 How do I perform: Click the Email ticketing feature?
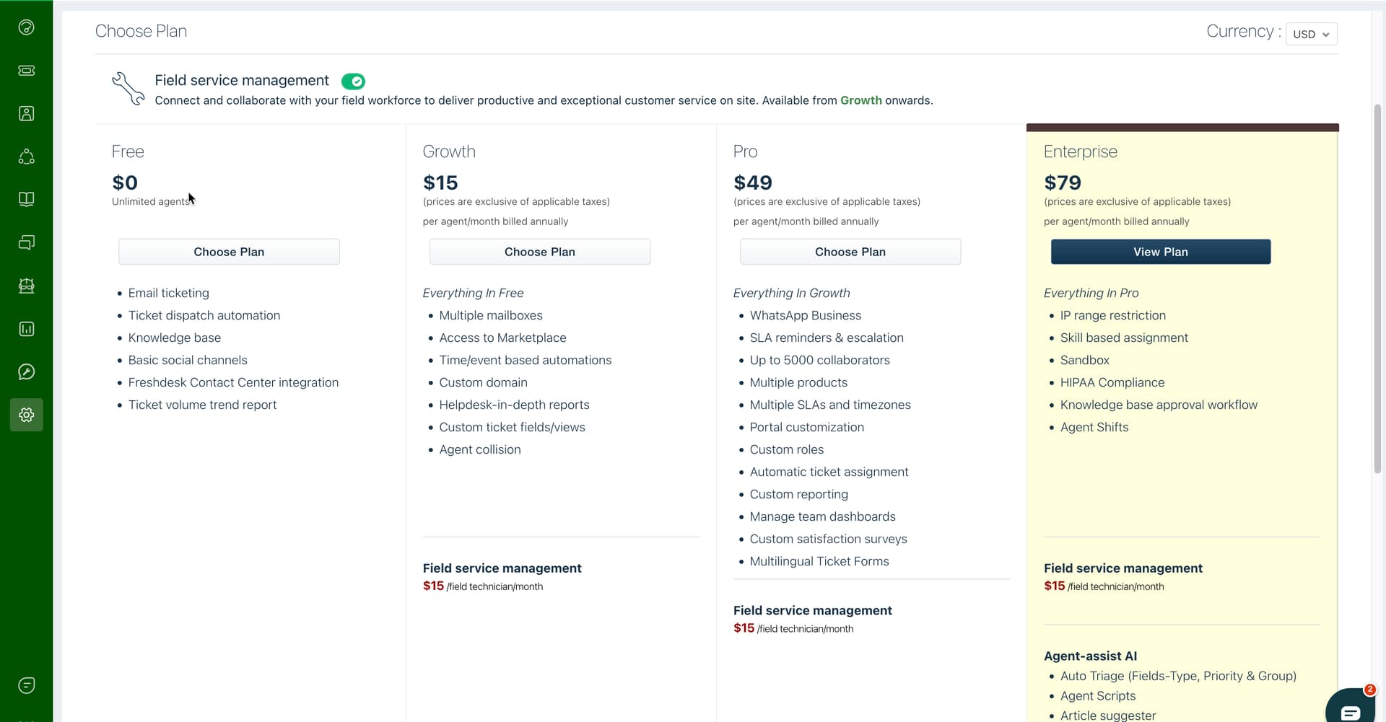point(168,293)
